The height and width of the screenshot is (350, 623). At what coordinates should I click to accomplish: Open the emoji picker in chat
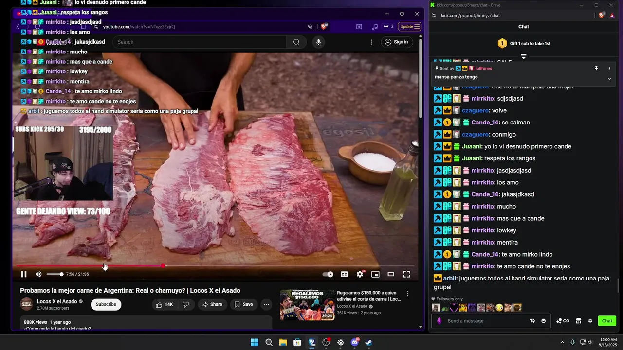coord(544,321)
